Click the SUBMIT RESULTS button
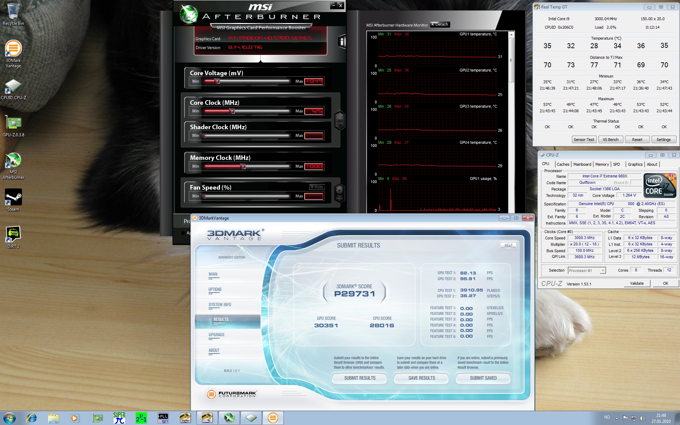680x425 pixels. click(x=360, y=378)
